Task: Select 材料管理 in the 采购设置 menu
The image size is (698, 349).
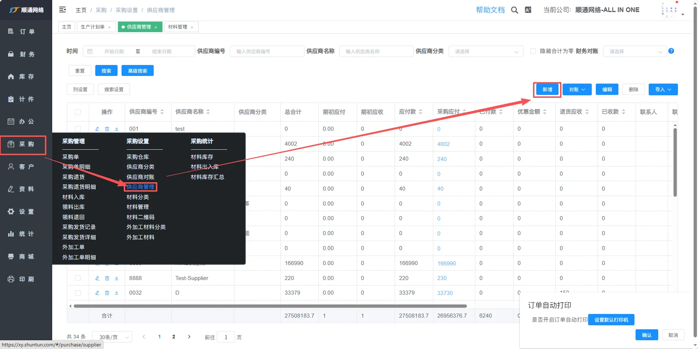Action: click(x=138, y=207)
